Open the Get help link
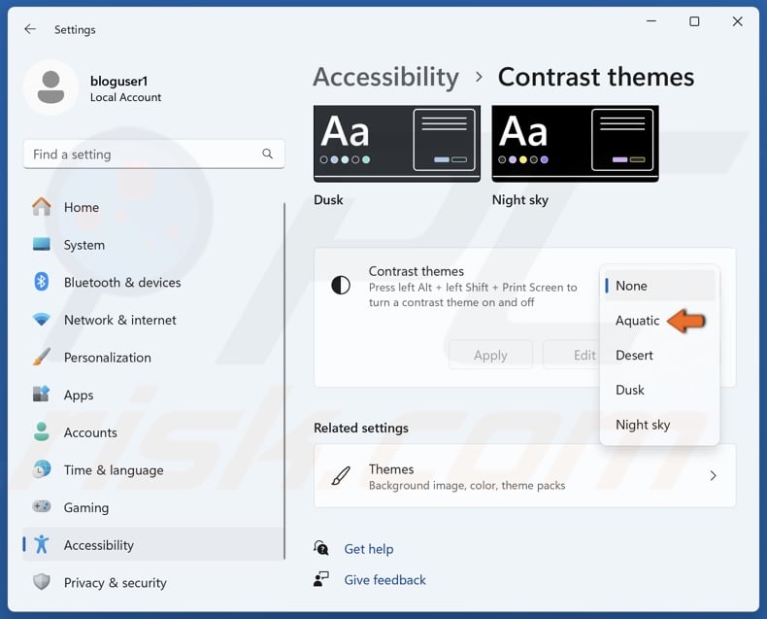Viewport: 767px width, 619px height. 369,549
